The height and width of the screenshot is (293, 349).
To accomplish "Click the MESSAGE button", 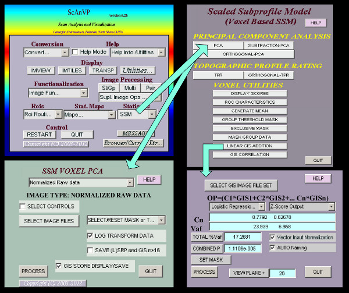I will pyautogui.click(x=136, y=133).
